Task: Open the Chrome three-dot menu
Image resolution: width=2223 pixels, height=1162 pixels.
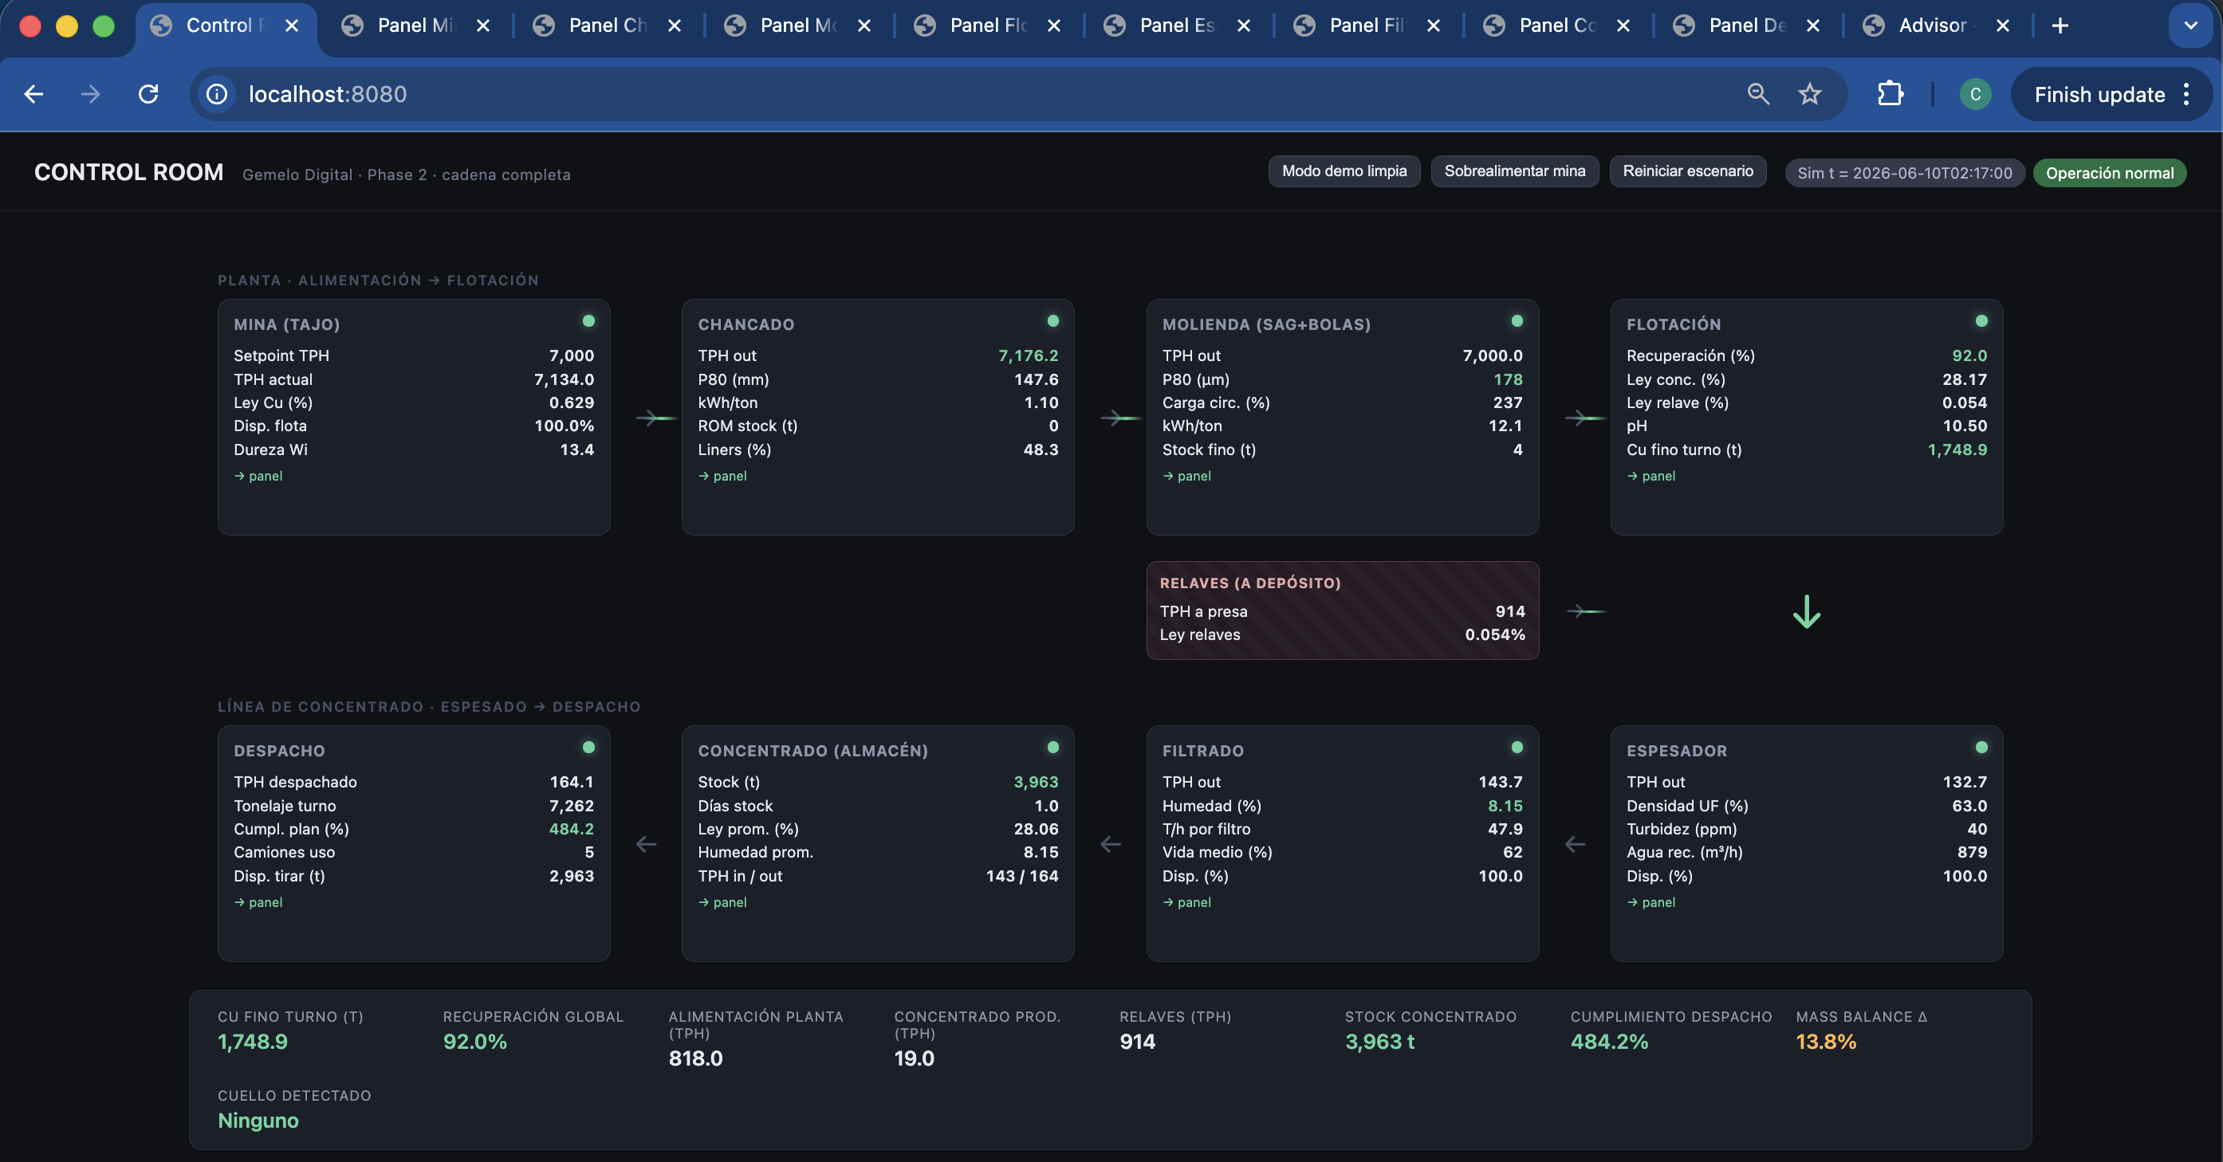Action: click(2187, 94)
